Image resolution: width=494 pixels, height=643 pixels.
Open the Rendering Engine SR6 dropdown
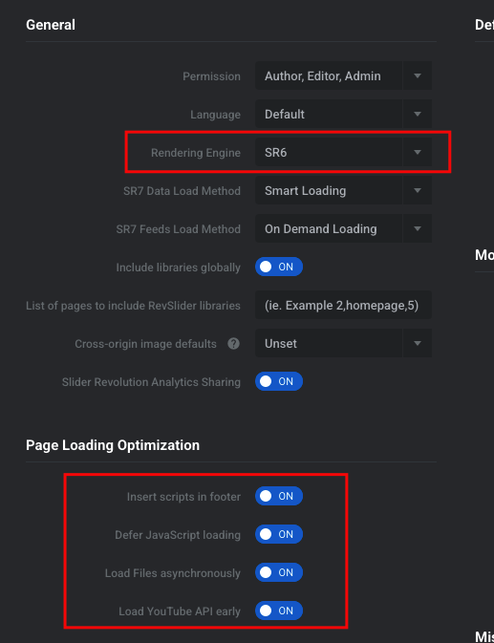(344, 152)
